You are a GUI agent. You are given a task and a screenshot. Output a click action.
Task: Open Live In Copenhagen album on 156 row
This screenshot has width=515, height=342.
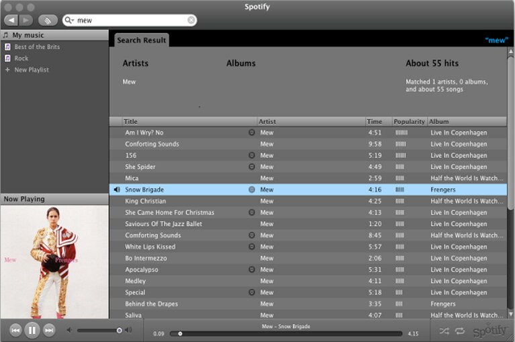point(459,155)
